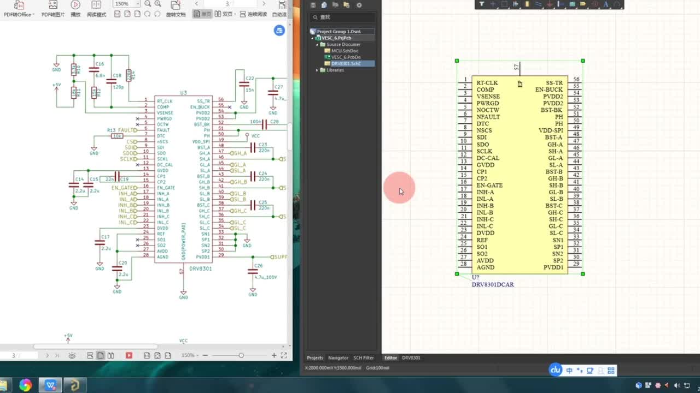Collapse the VESC_6.PrjPcb project node
The height and width of the screenshot is (393, 700).
313,38
